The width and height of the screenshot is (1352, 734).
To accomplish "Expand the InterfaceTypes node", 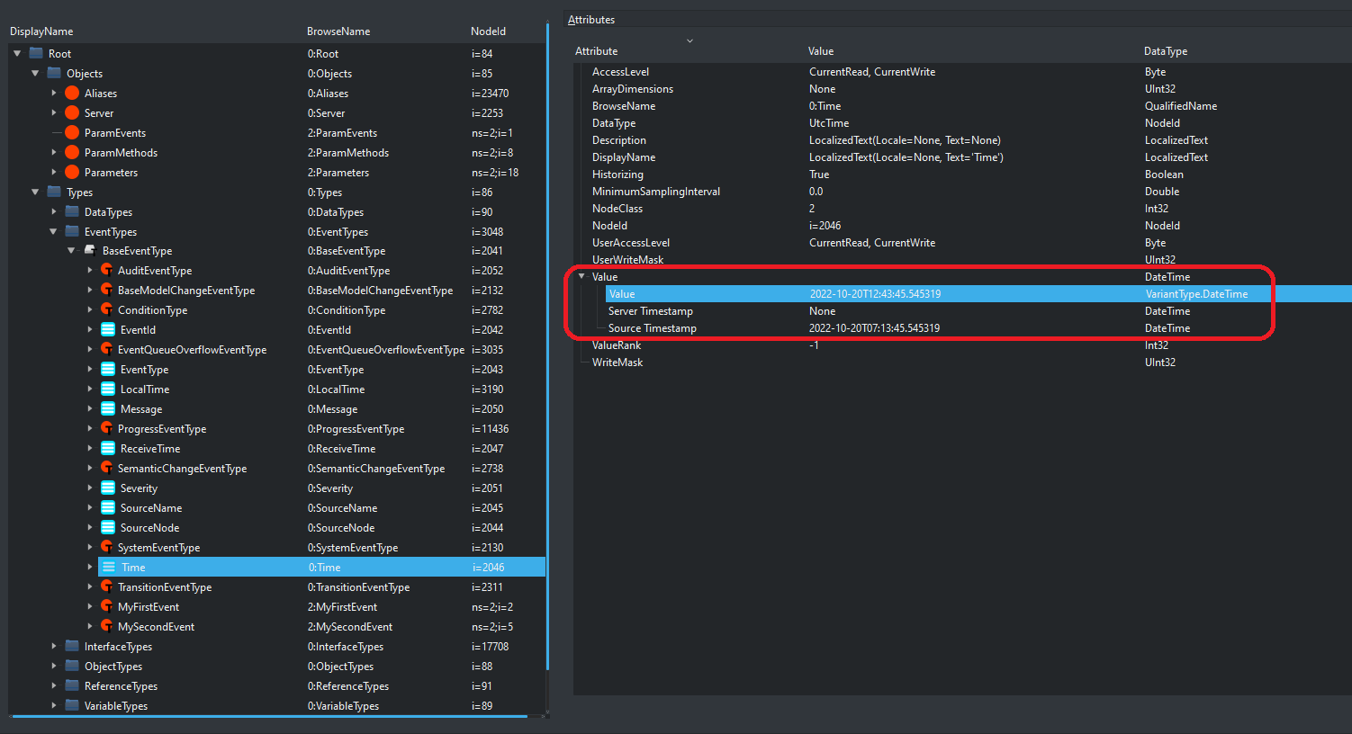I will pos(54,647).
